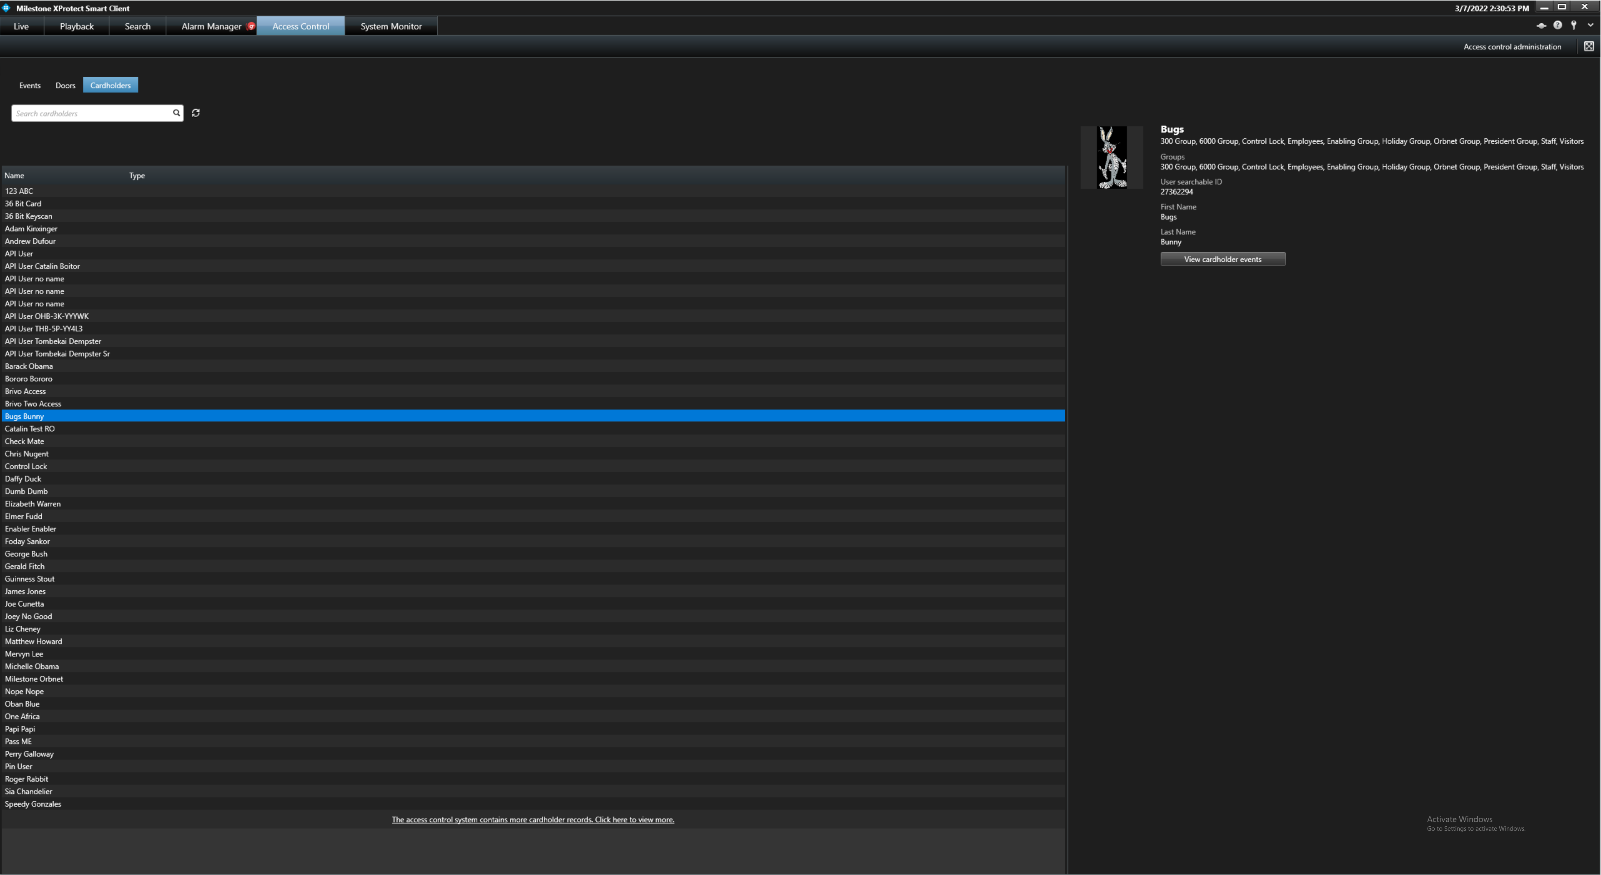
Task: Select cardholder Elmer Fudd
Action: [x=533, y=516]
